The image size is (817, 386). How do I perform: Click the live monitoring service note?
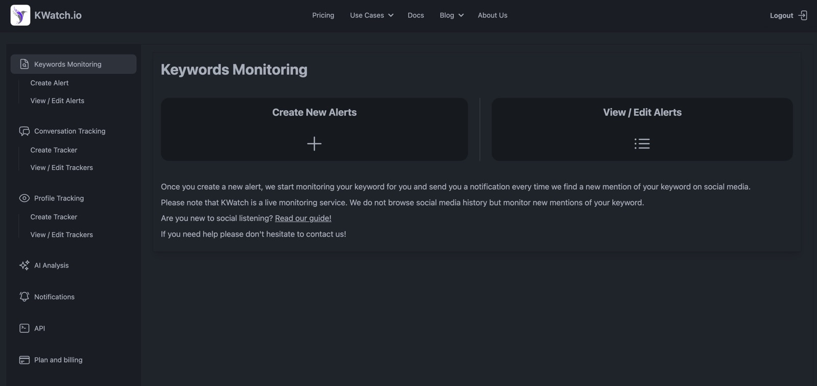pyautogui.click(x=402, y=202)
